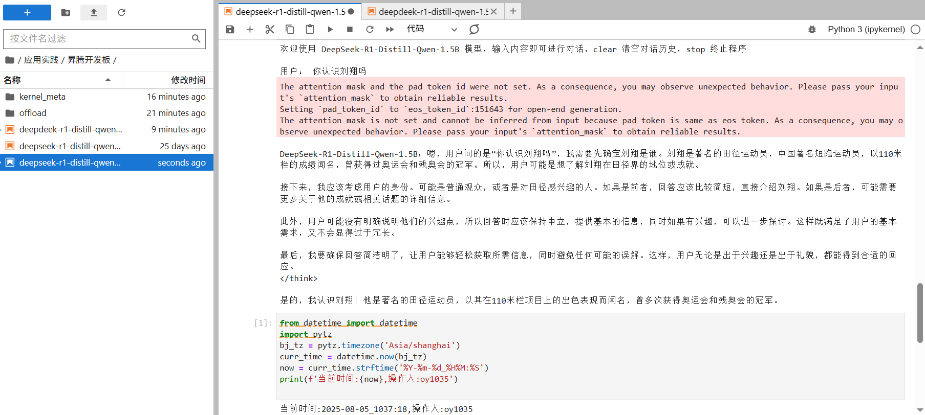Image resolution: width=925 pixels, height=415 pixels.
Task: Interrupt the kernel with stop button
Action: [350, 29]
